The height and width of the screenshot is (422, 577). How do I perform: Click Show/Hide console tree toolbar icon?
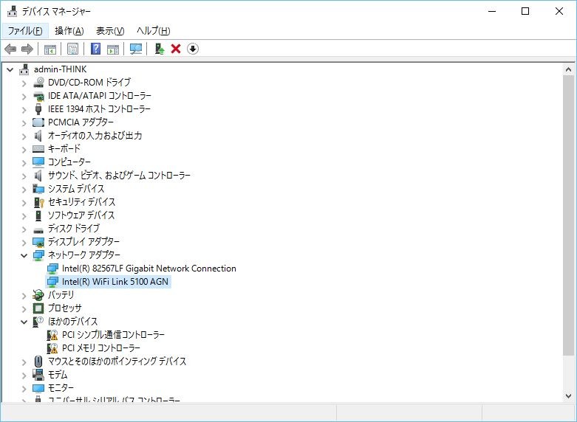[50, 49]
